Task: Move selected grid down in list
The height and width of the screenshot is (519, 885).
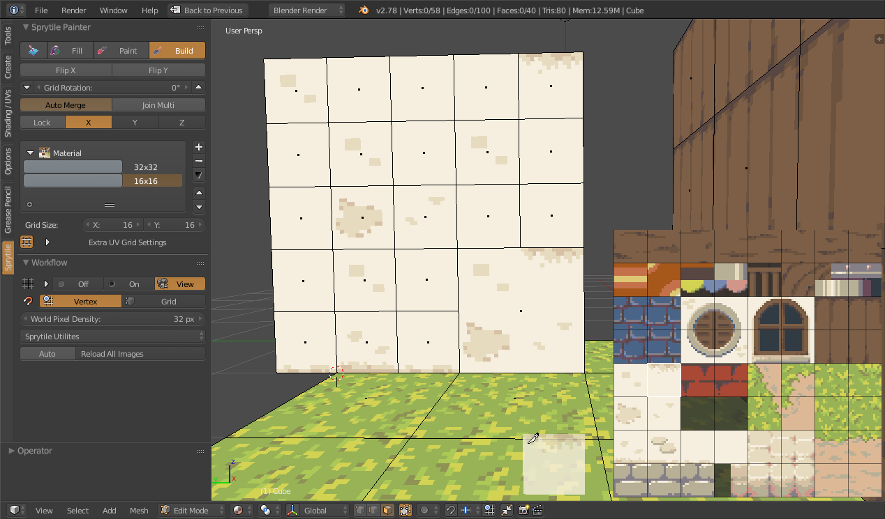Action: pyautogui.click(x=199, y=207)
